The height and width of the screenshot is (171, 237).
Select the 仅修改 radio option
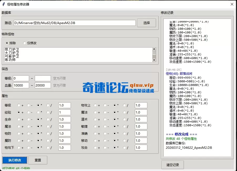point(25,43)
